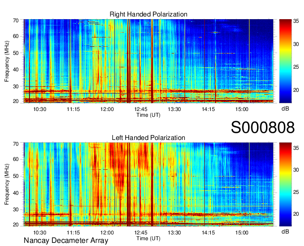Image resolution: width=304 pixels, height=246 pixels.
Task: Click the 50 MHz tick on Right Handed plot
Action: click(16, 53)
